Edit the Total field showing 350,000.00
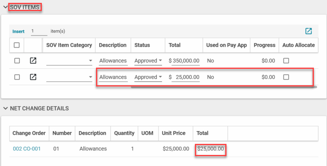327x166 pixels. [186, 61]
